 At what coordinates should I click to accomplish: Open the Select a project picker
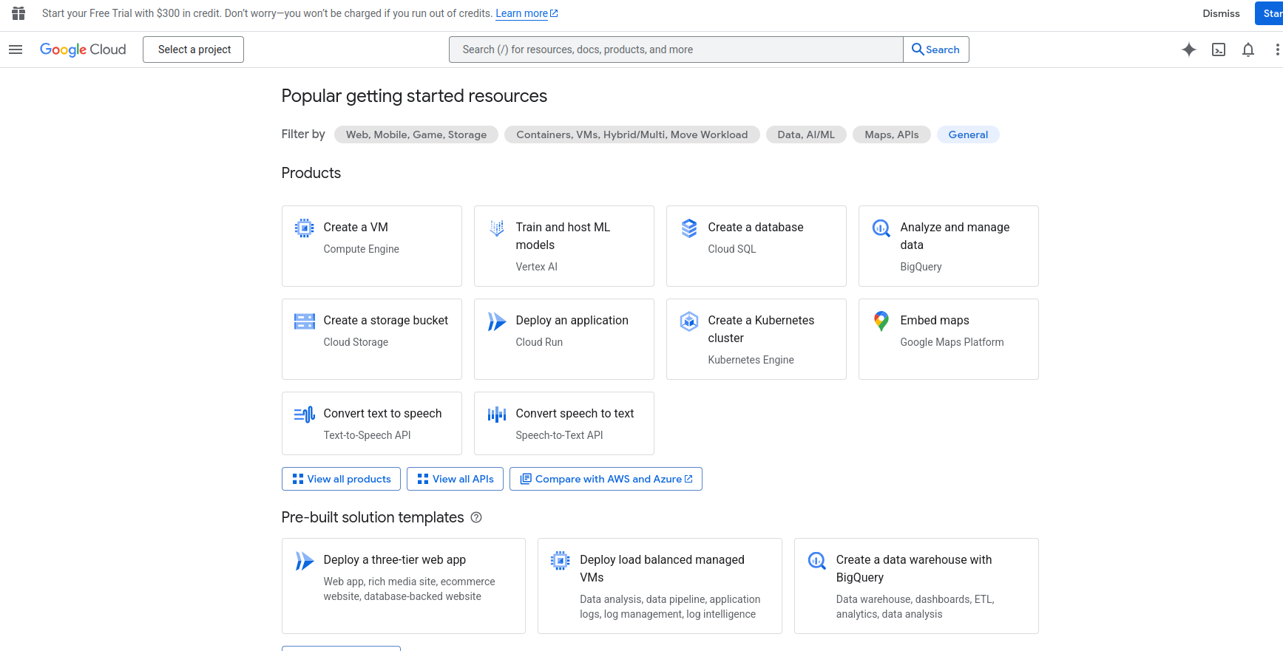point(194,50)
